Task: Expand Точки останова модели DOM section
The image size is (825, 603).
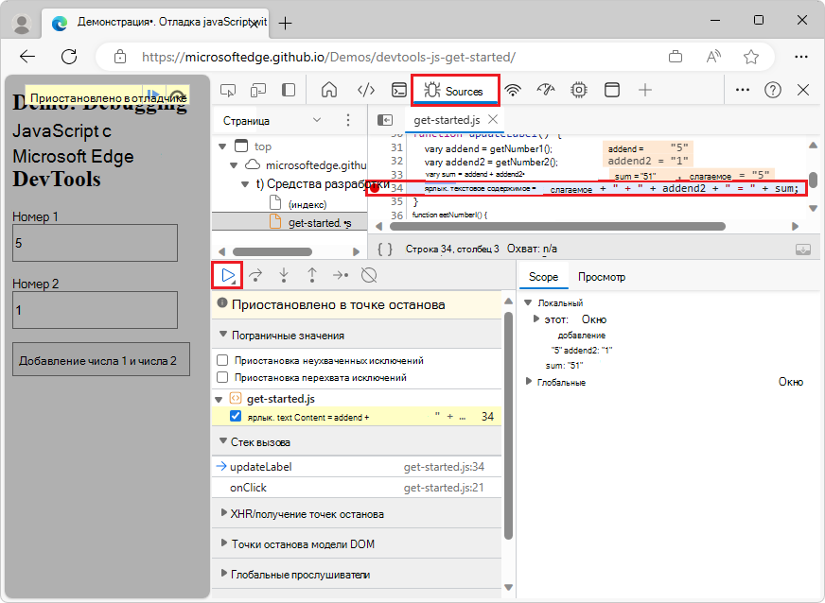Action: tap(223, 543)
